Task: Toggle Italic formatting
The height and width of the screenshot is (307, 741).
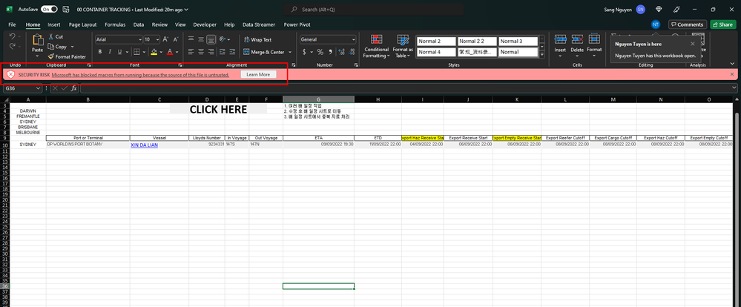Action: click(x=110, y=52)
